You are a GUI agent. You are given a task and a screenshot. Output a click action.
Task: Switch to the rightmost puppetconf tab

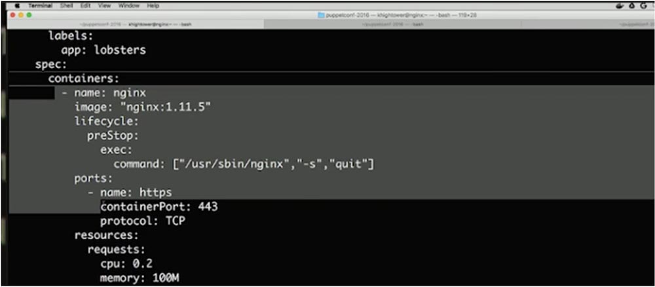(x=588, y=25)
